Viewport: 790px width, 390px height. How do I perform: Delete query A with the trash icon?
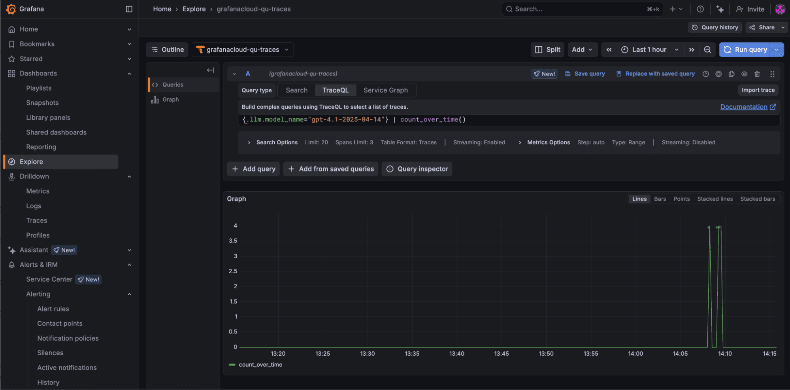[757, 73]
